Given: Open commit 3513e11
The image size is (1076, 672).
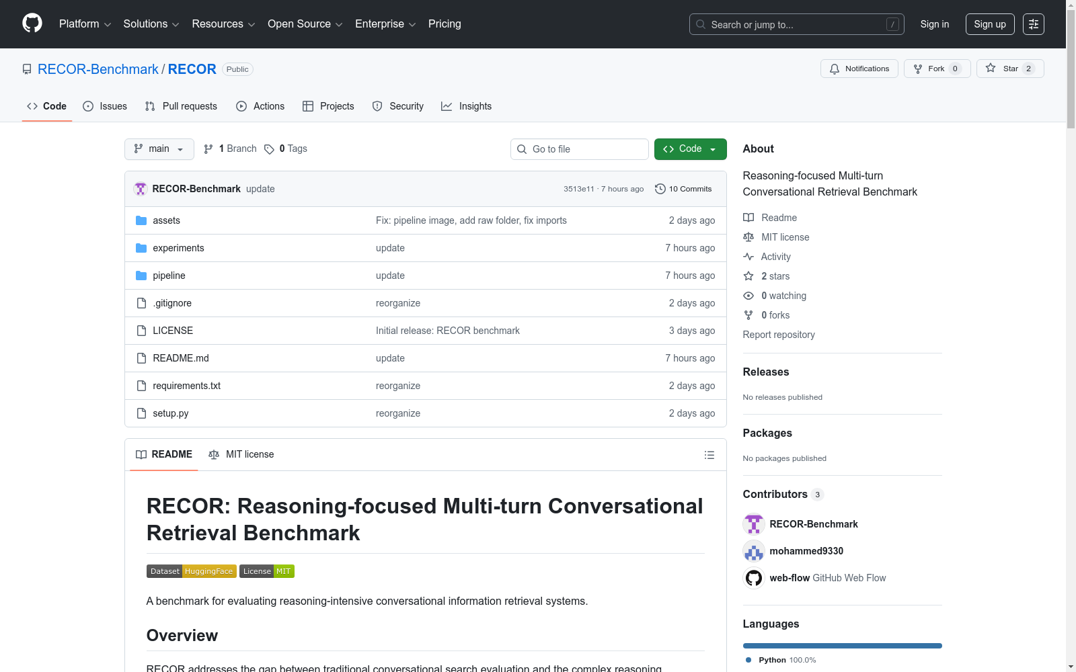Looking at the screenshot, I should 579,189.
